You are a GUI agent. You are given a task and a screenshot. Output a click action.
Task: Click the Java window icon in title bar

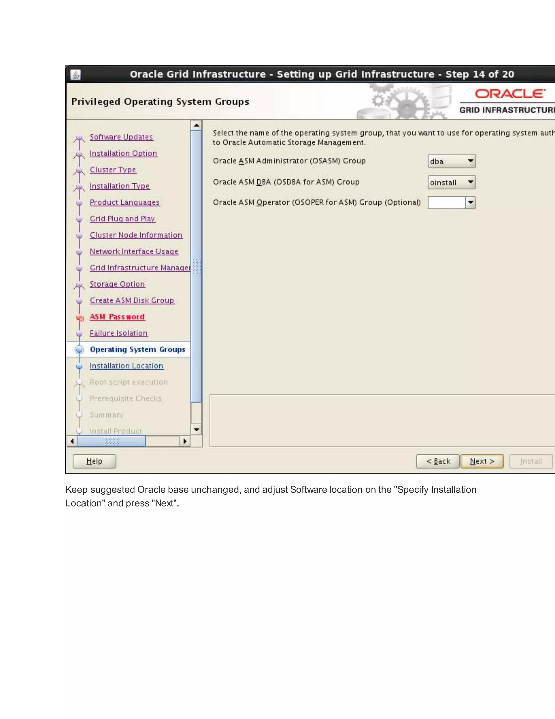[76, 75]
